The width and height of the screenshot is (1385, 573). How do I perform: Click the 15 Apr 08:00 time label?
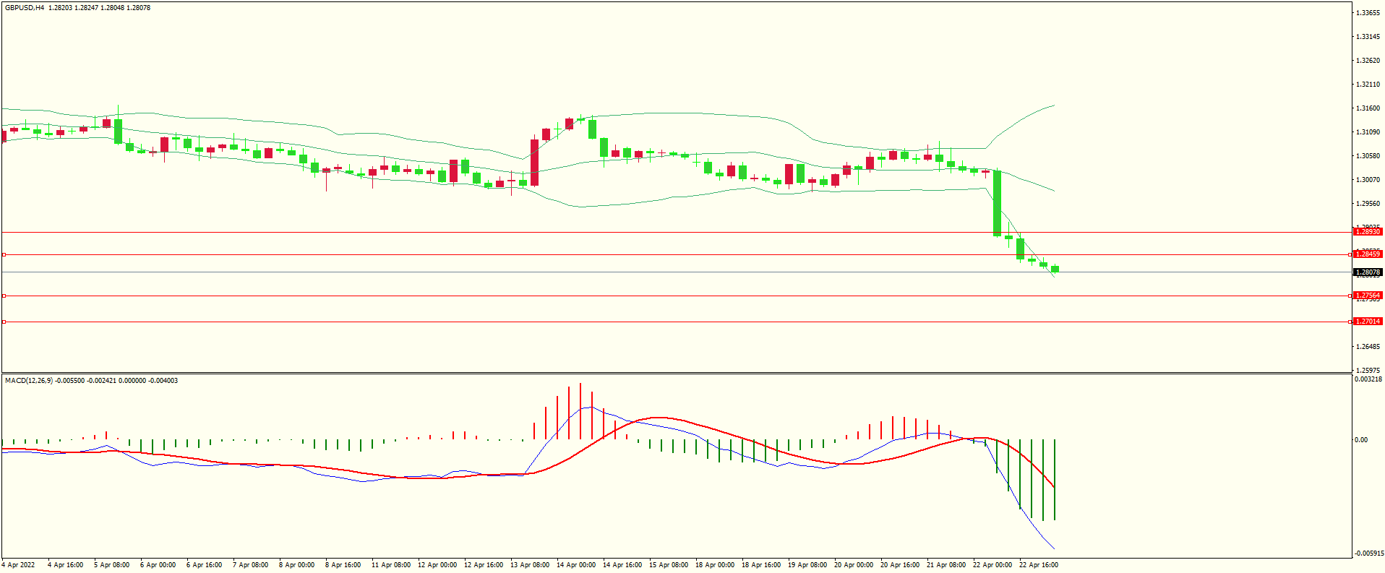click(x=668, y=565)
